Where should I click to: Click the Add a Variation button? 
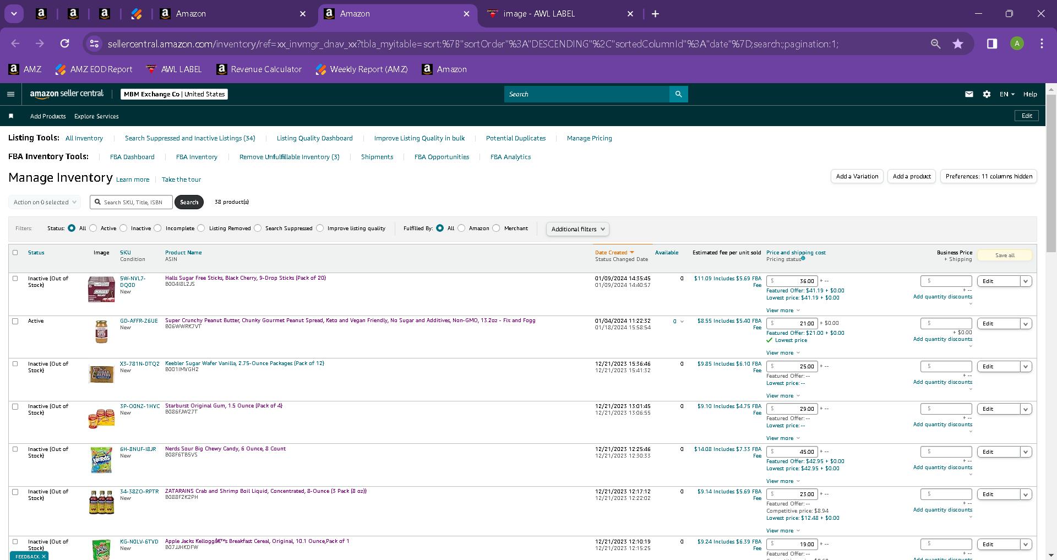coord(857,176)
